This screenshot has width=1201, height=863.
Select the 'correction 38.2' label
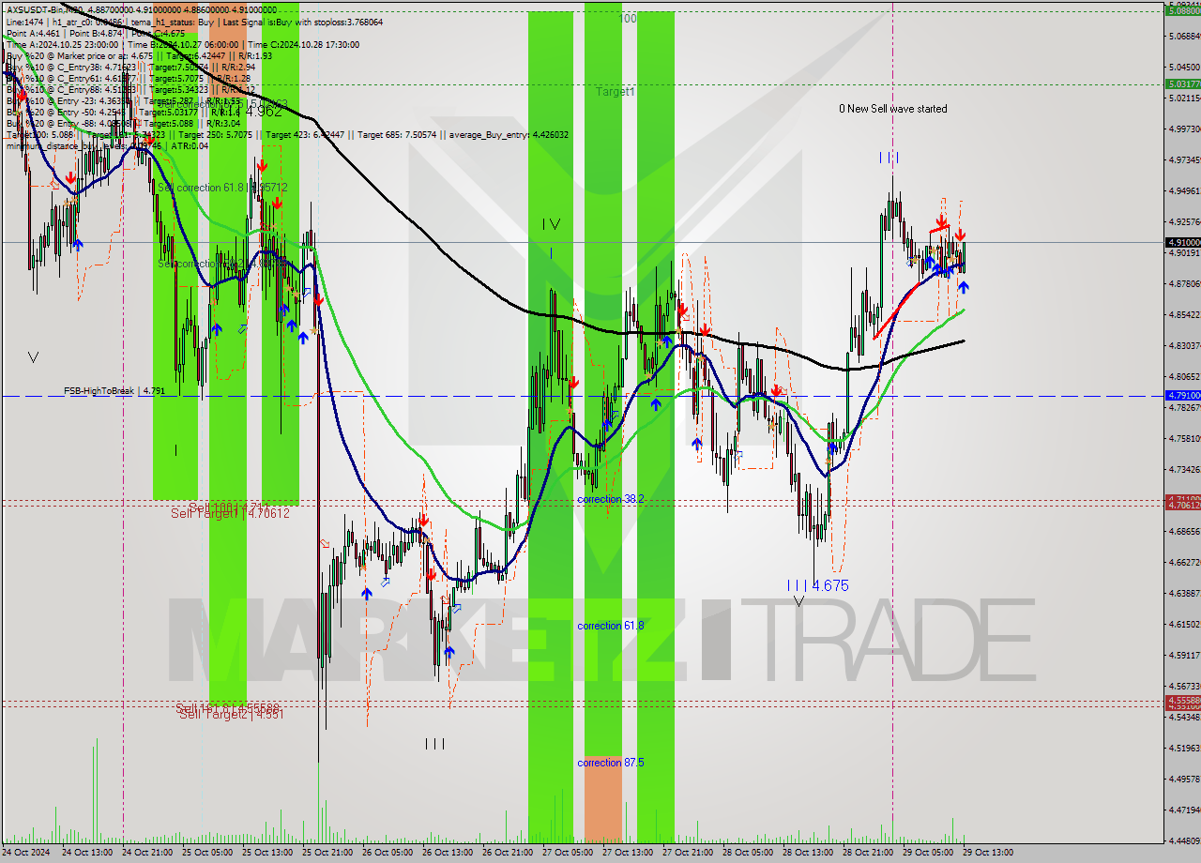(611, 499)
